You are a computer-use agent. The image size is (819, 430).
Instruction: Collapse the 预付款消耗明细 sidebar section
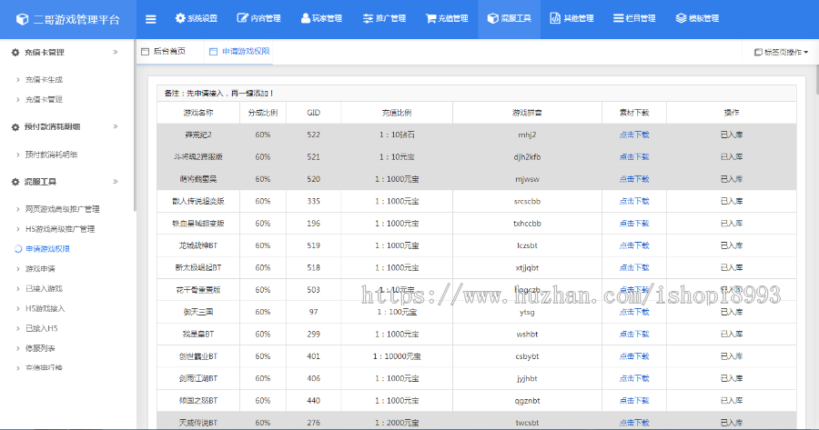115,126
